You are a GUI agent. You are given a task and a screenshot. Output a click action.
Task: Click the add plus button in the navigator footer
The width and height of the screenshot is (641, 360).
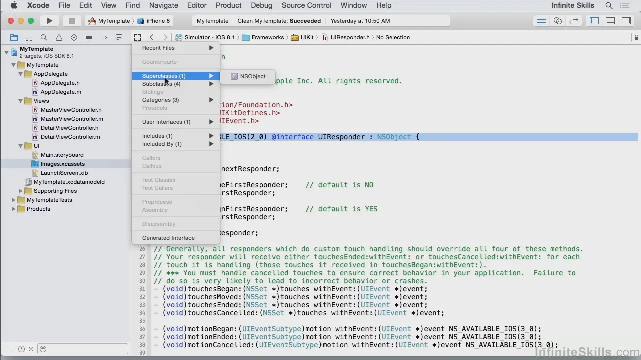click(8, 349)
